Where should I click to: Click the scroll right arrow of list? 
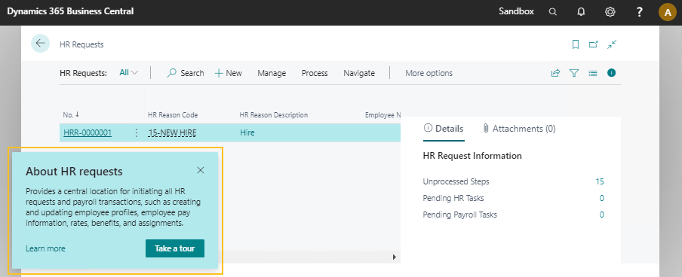tap(395, 257)
